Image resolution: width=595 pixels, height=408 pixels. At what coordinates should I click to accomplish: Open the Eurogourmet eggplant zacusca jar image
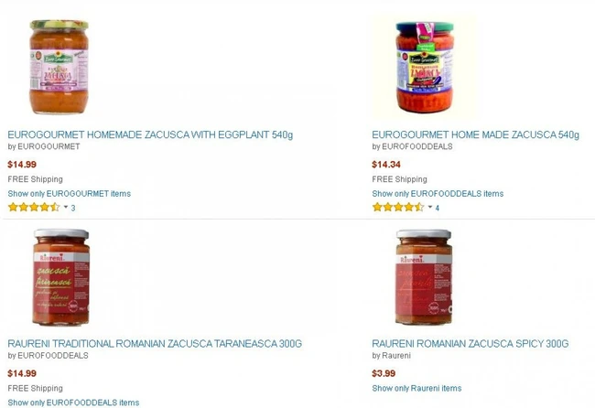[x=59, y=67]
